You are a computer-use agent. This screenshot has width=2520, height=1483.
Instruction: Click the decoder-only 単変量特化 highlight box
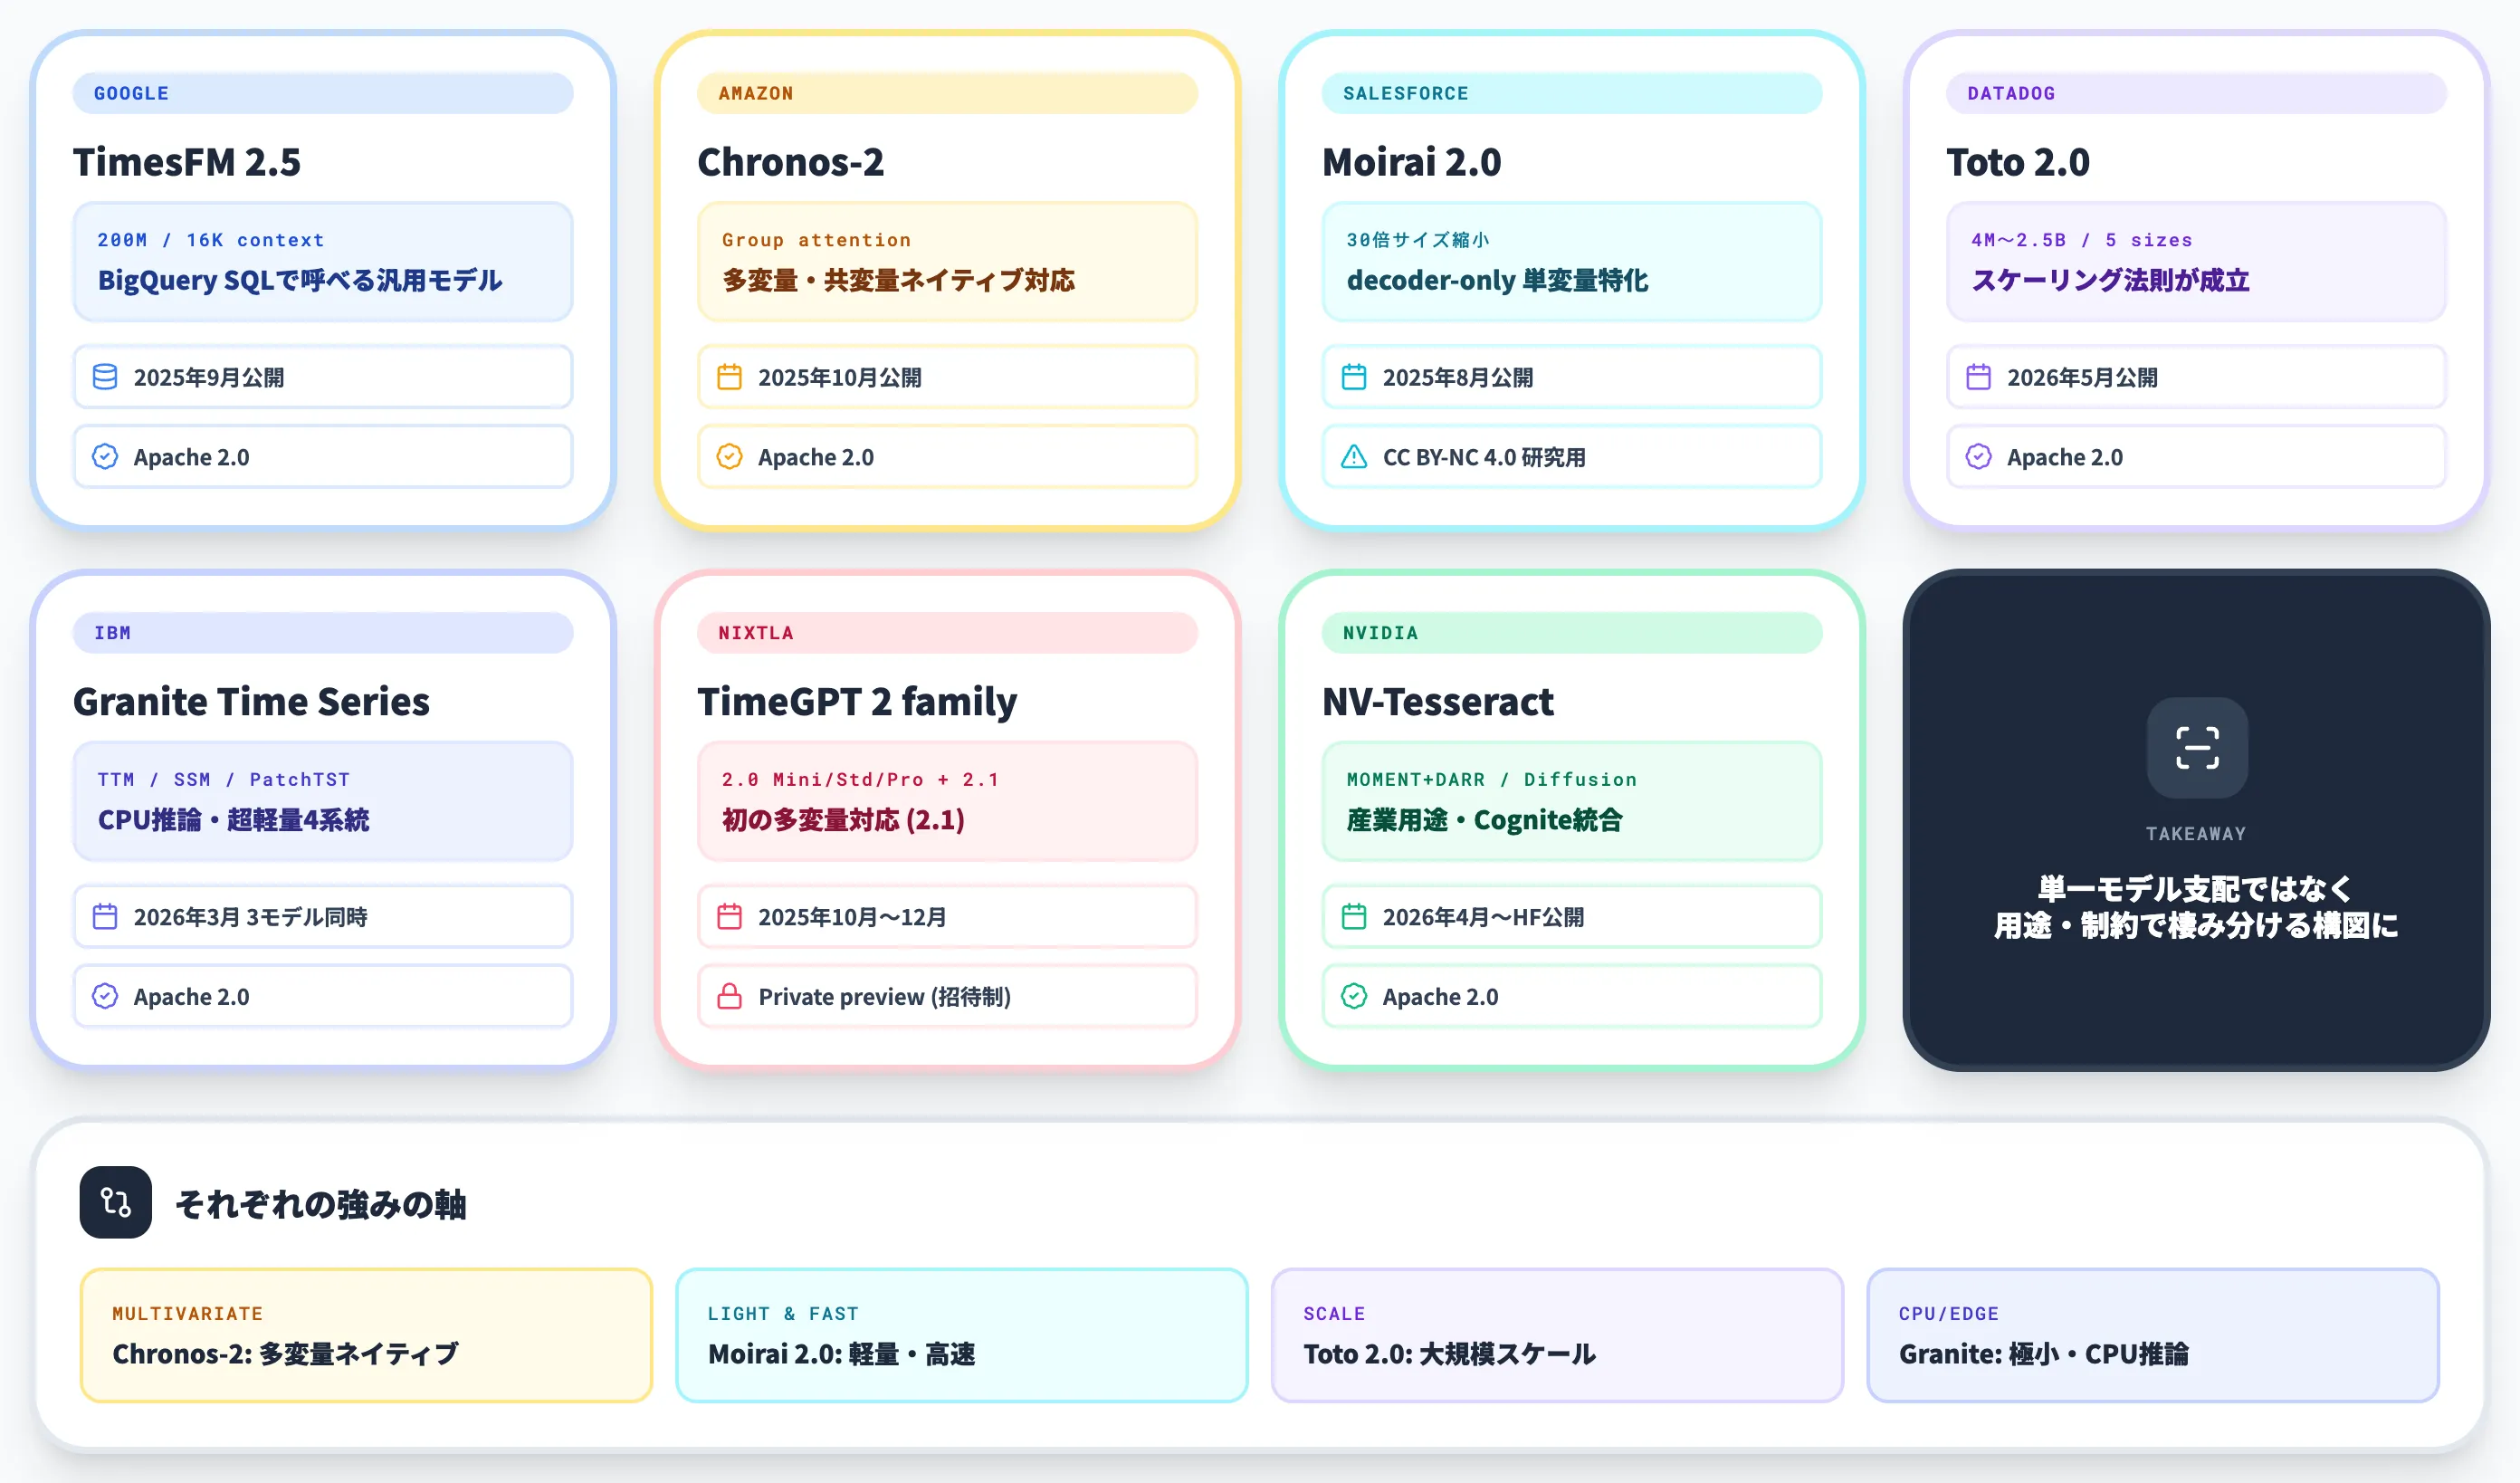(1572, 262)
